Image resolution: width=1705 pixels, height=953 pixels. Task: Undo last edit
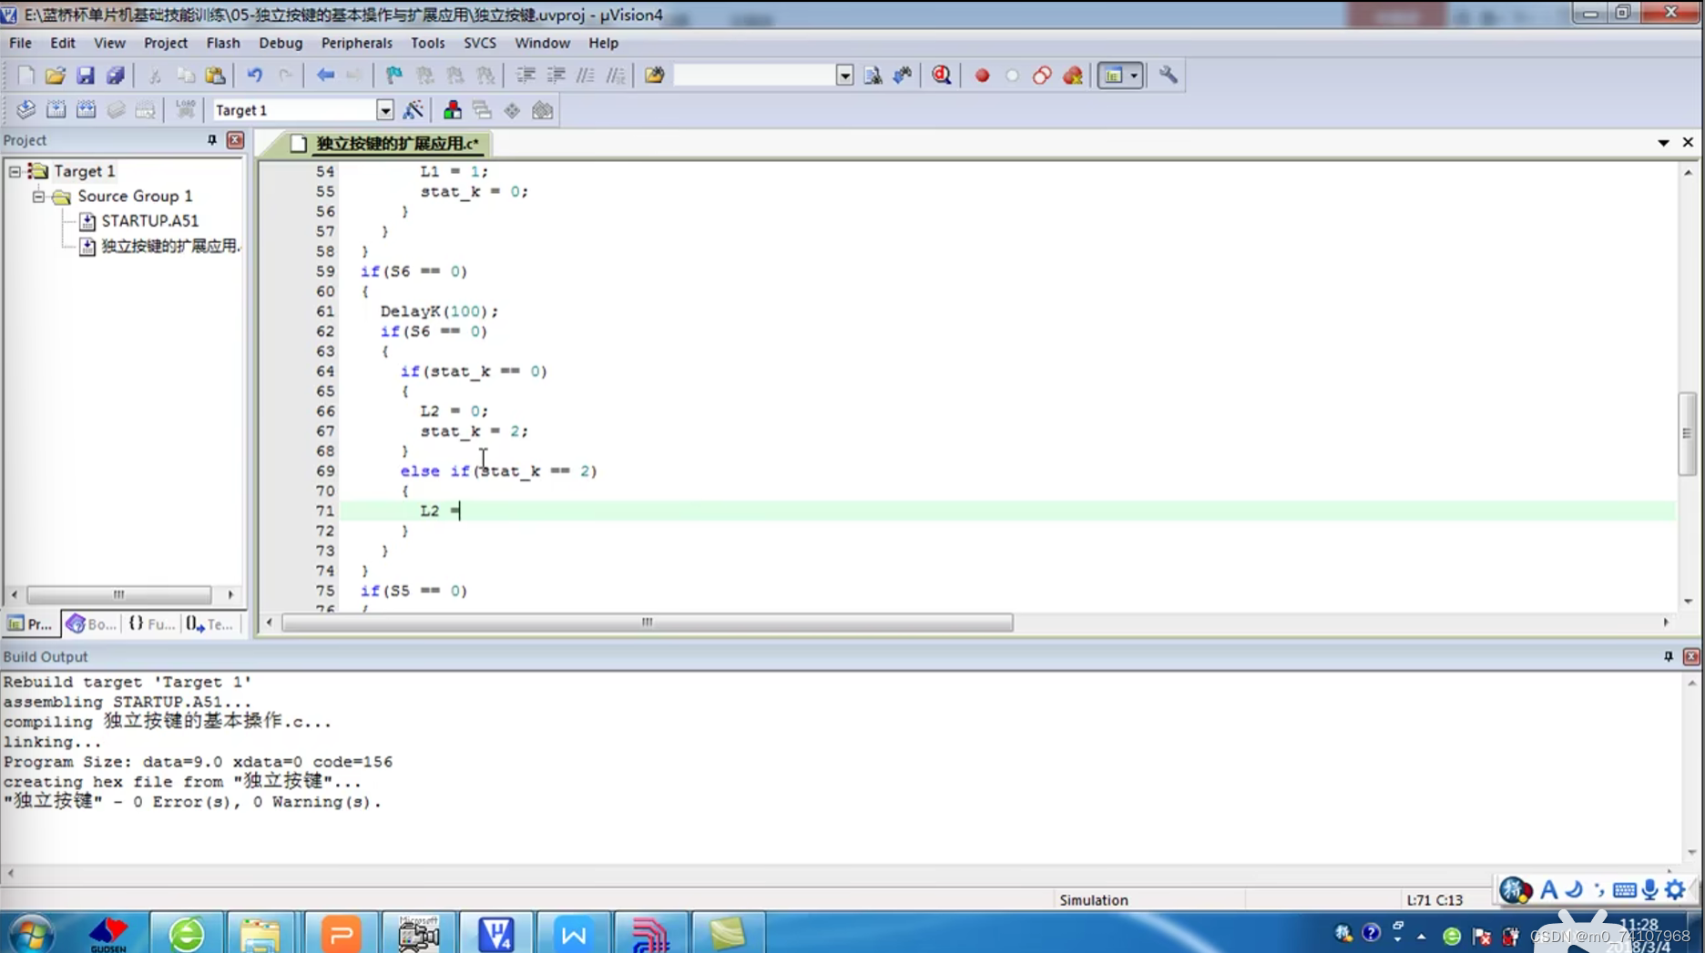pos(255,76)
